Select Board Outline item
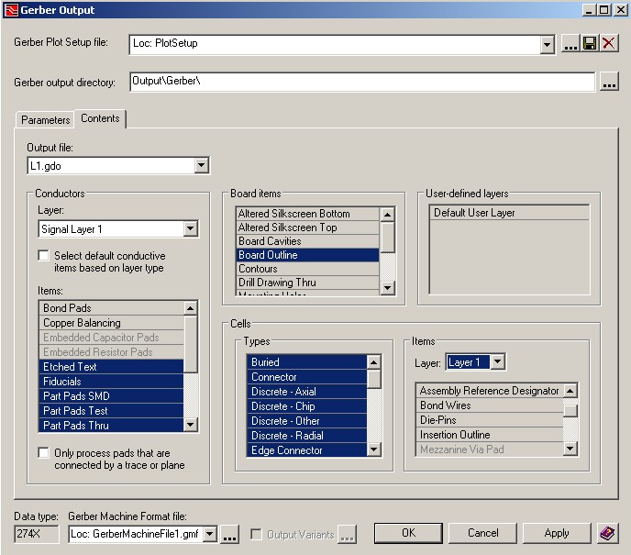Image resolution: width=631 pixels, height=555 pixels. tap(307, 255)
